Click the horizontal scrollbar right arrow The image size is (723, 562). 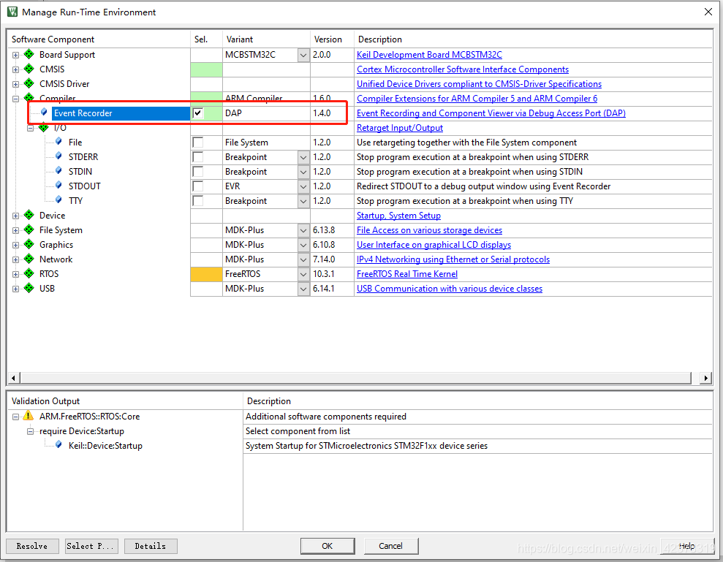pyautogui.click(x=705, y=378)
